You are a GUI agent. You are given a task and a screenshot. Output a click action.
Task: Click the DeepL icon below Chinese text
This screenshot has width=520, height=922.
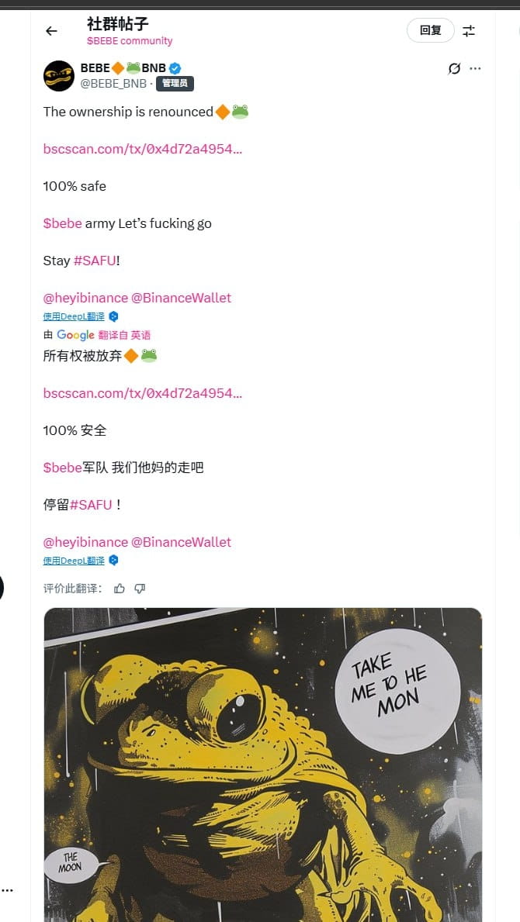point(113,561)
